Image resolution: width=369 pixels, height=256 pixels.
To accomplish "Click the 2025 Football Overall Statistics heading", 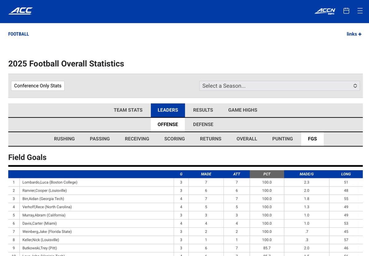I will pos(66,64).
